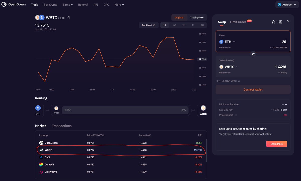Screen dimensions: 301x181
Task: Select the 1D chart timeframe
Action: coord(165,25)
